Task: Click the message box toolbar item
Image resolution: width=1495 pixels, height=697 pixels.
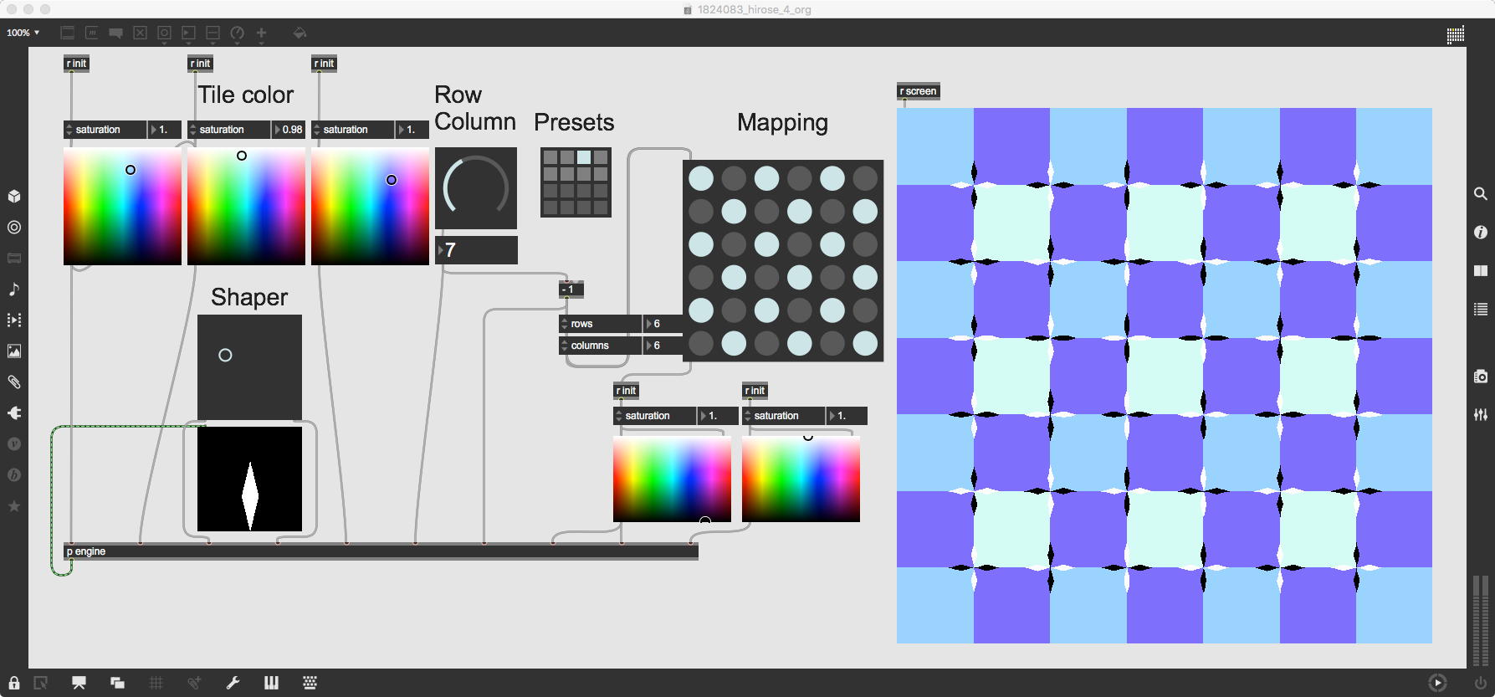Action: pyautogui.click(x=92, y=33)
